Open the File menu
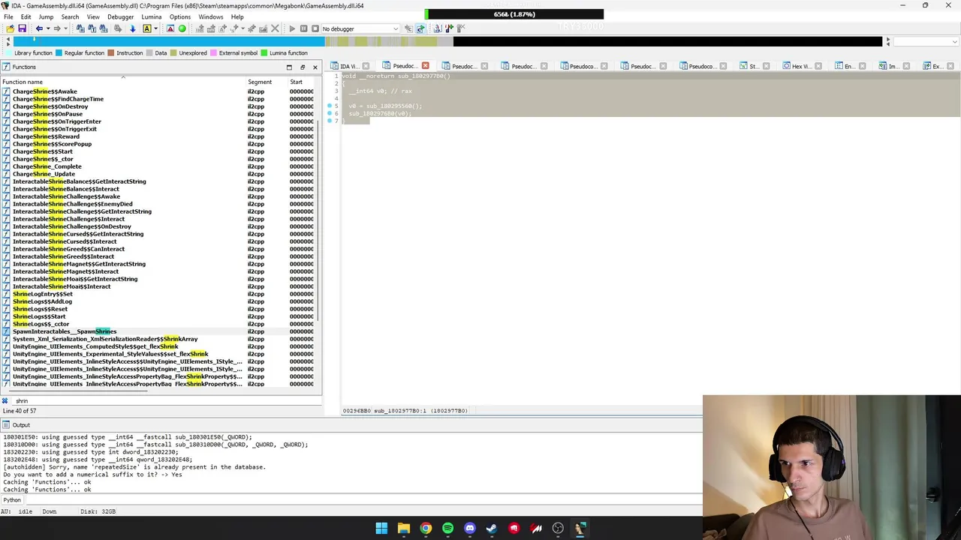Screen dimensions: 961x540 pyautogui.click(x=8, y=16)
